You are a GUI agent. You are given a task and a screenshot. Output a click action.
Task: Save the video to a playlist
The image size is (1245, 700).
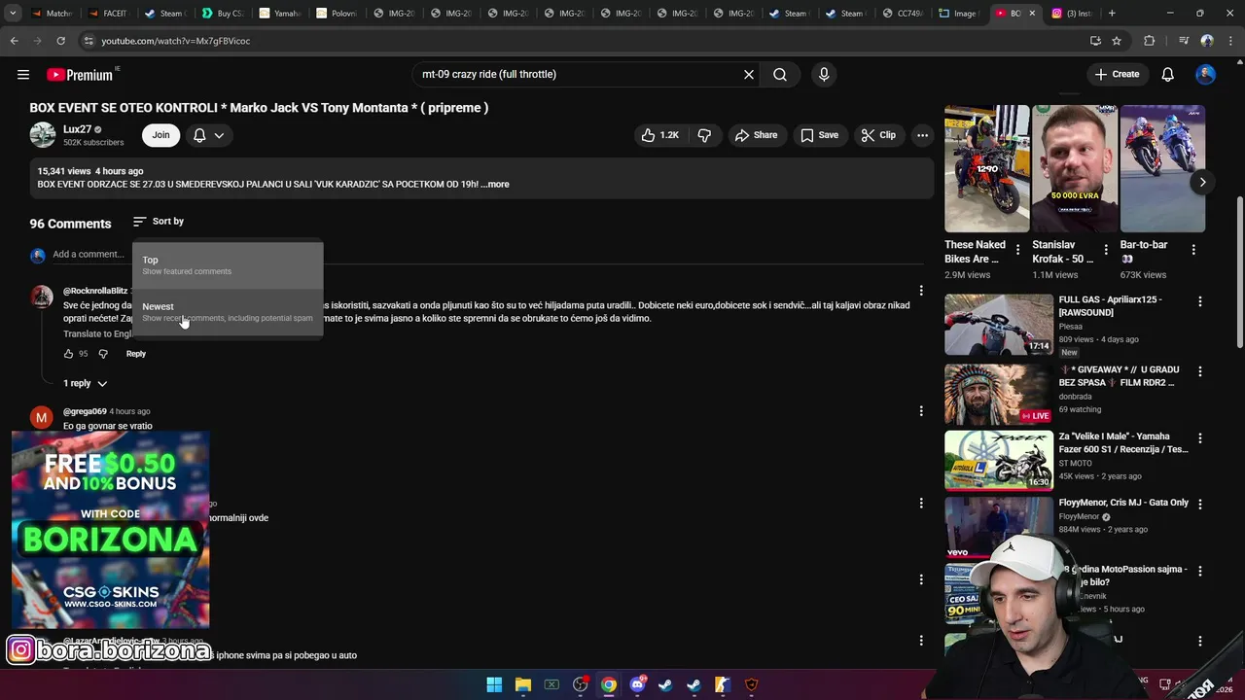(819, 135)
